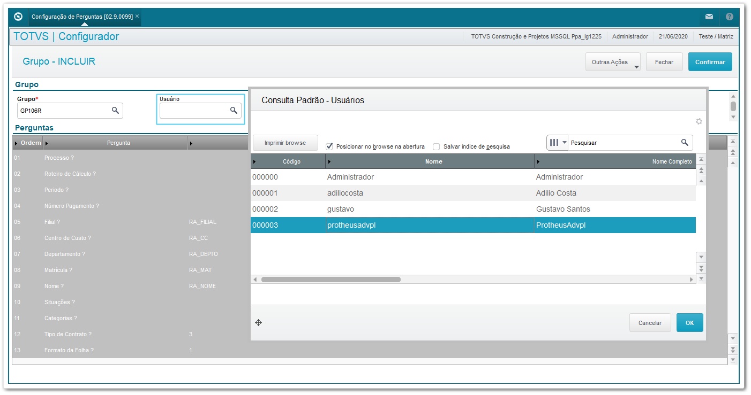Click the Nome column header arrow
The width and height of the screenshot is (751, 395).
coord(329,161)
